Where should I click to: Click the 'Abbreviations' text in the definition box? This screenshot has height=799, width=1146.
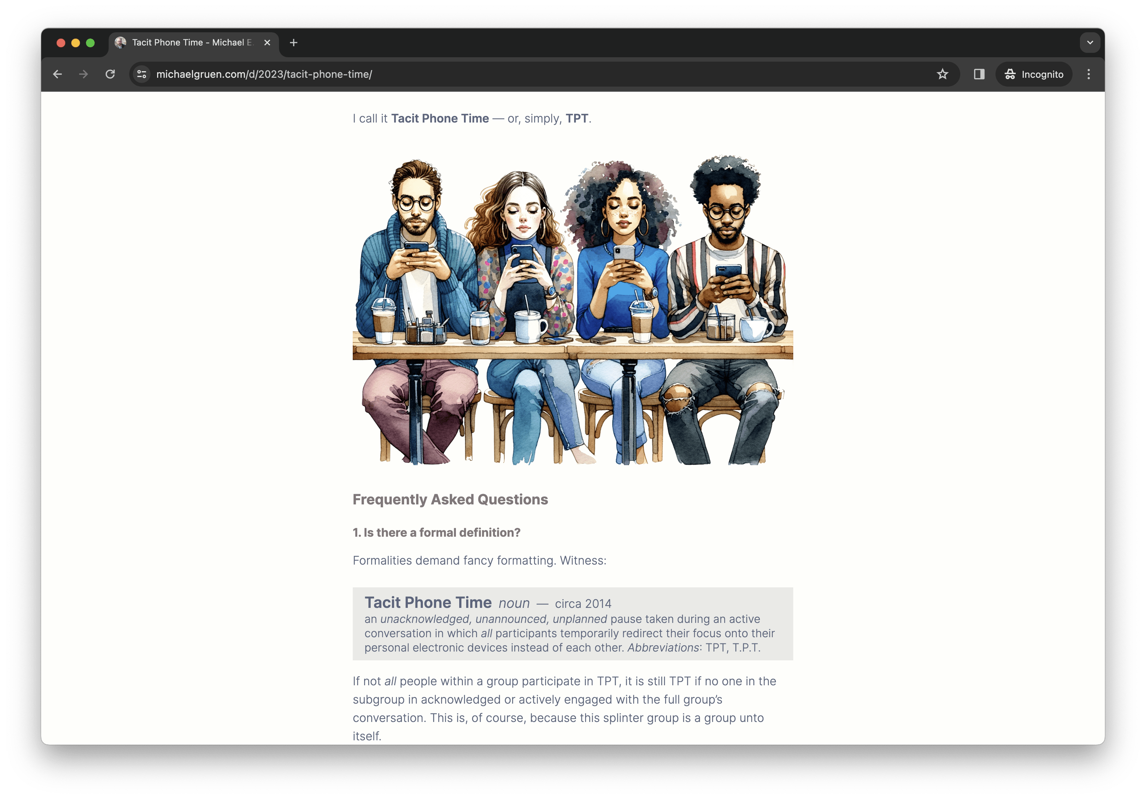pos(663,648)
